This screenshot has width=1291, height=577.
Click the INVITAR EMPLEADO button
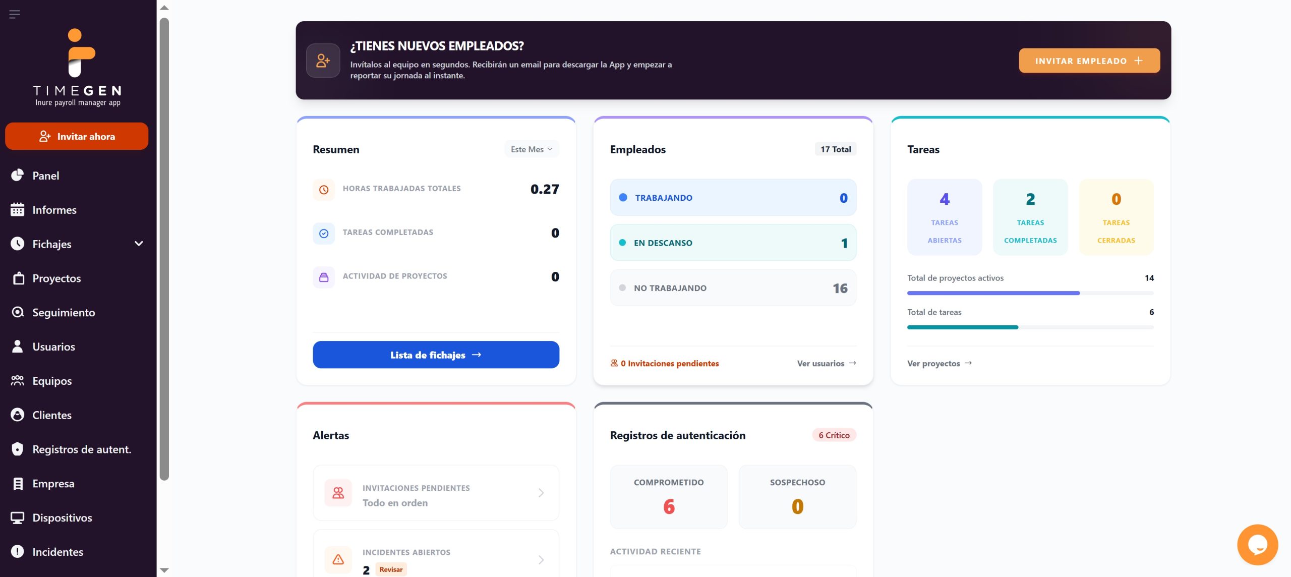1089,61
